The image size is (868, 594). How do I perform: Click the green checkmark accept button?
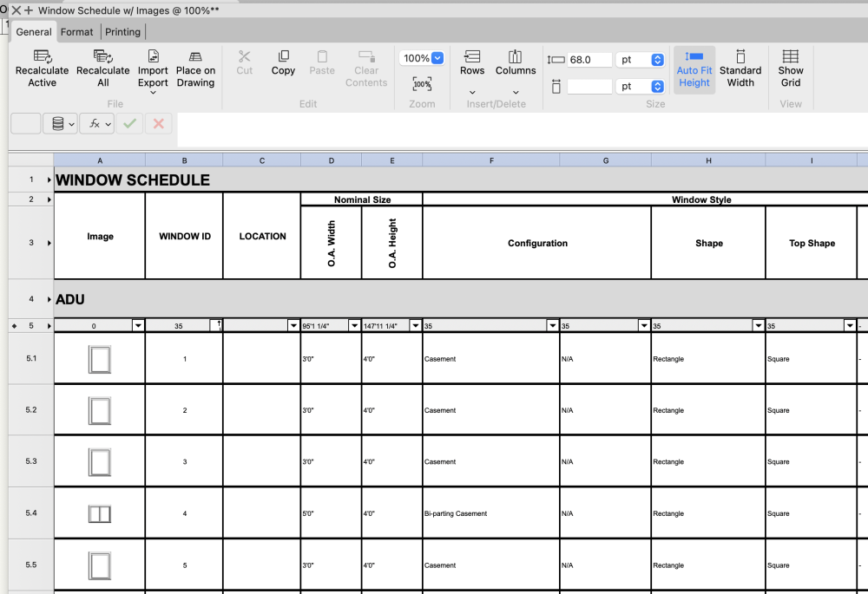pos(129,124)
